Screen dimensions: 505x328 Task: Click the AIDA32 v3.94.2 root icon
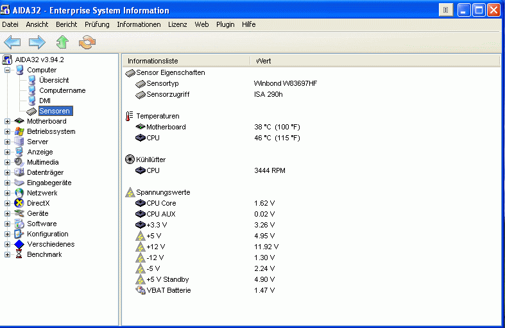point(7,60)
